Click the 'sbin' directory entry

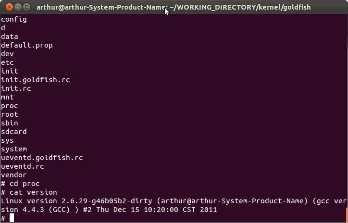(10, 123)
